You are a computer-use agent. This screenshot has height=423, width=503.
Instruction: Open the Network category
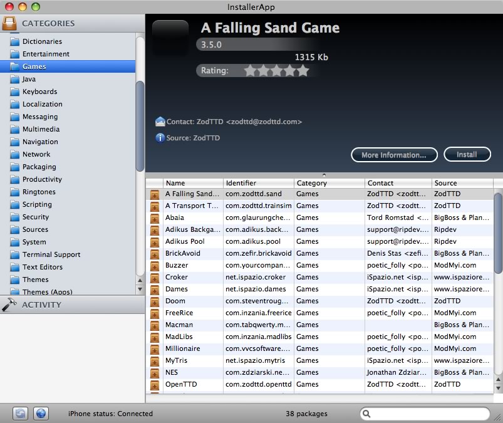[68, 154]
